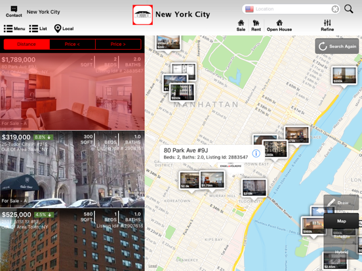Click the $2.65m map pin at bottom
This screenshot has height=271, width=362.
(x=334, y=261)
